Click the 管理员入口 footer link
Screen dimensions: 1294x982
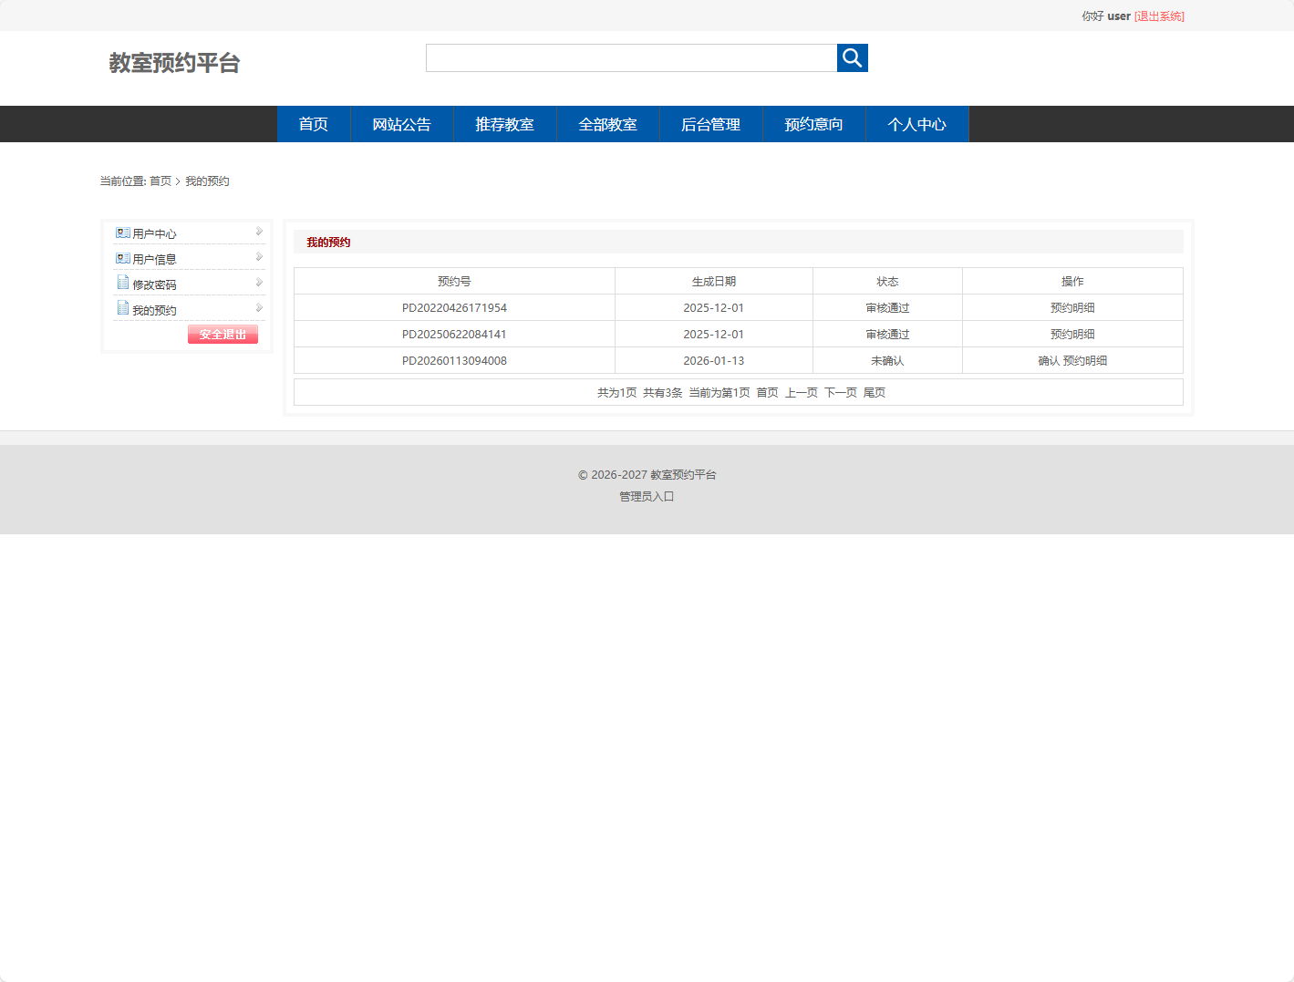click(645, 497)
